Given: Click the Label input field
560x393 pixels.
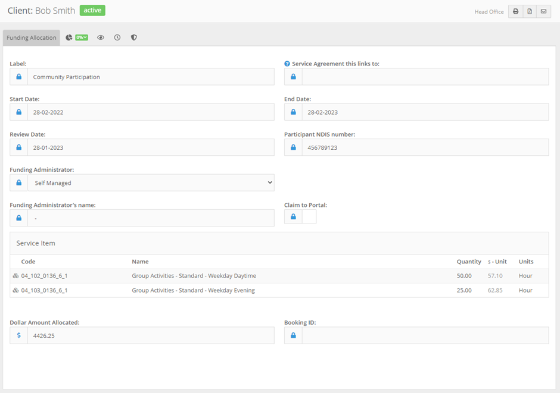Looking at the screenshot, I should 151,77.
